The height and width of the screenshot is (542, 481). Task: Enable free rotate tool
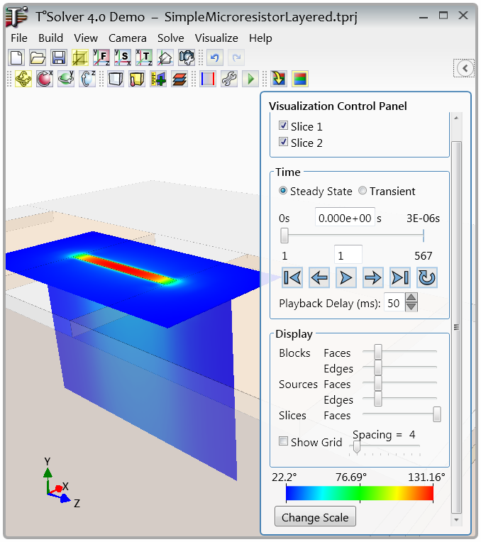(23, 79)
